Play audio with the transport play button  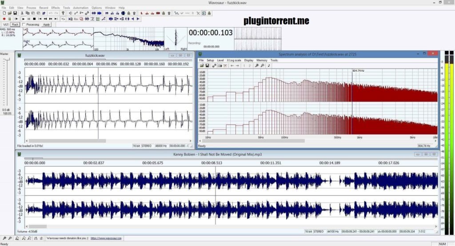tap(23, 19)
